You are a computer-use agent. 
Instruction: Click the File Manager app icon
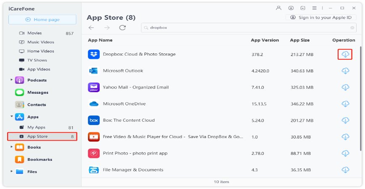pyautogui.click(x=94, y=170)
